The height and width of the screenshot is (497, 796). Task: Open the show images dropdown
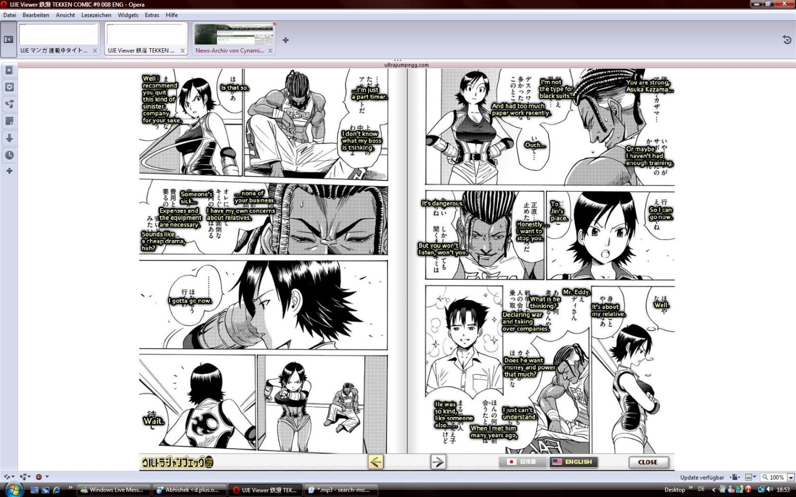click(751, 477)
